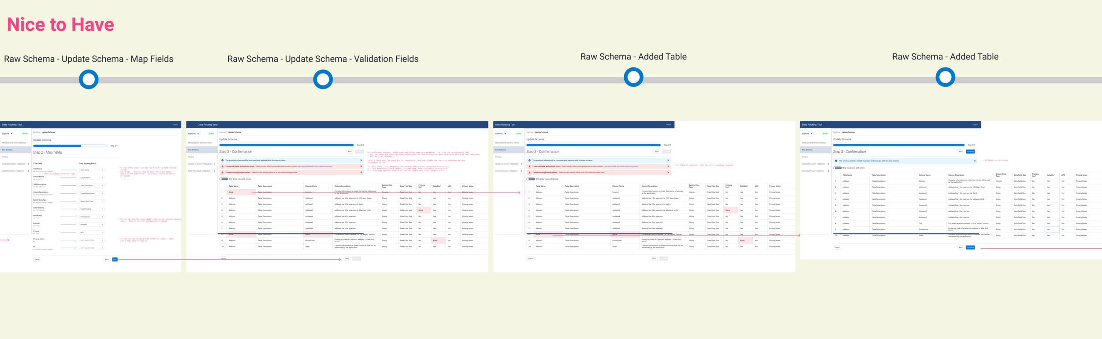Click the Step 2/3 progress bar in Map Fields mockup
The height and width of the screenshot is (339, 1102).
(70, 146)
